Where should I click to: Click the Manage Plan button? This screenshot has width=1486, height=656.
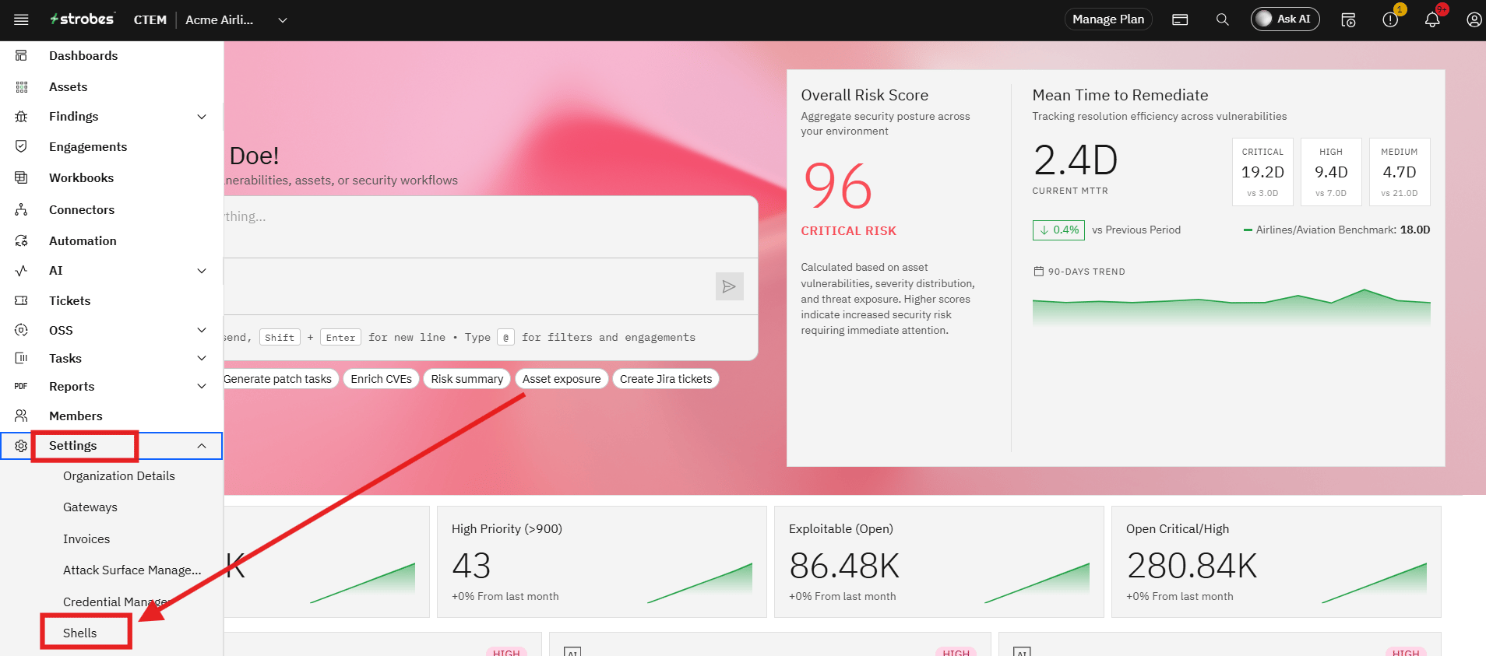pos(1107,19)
